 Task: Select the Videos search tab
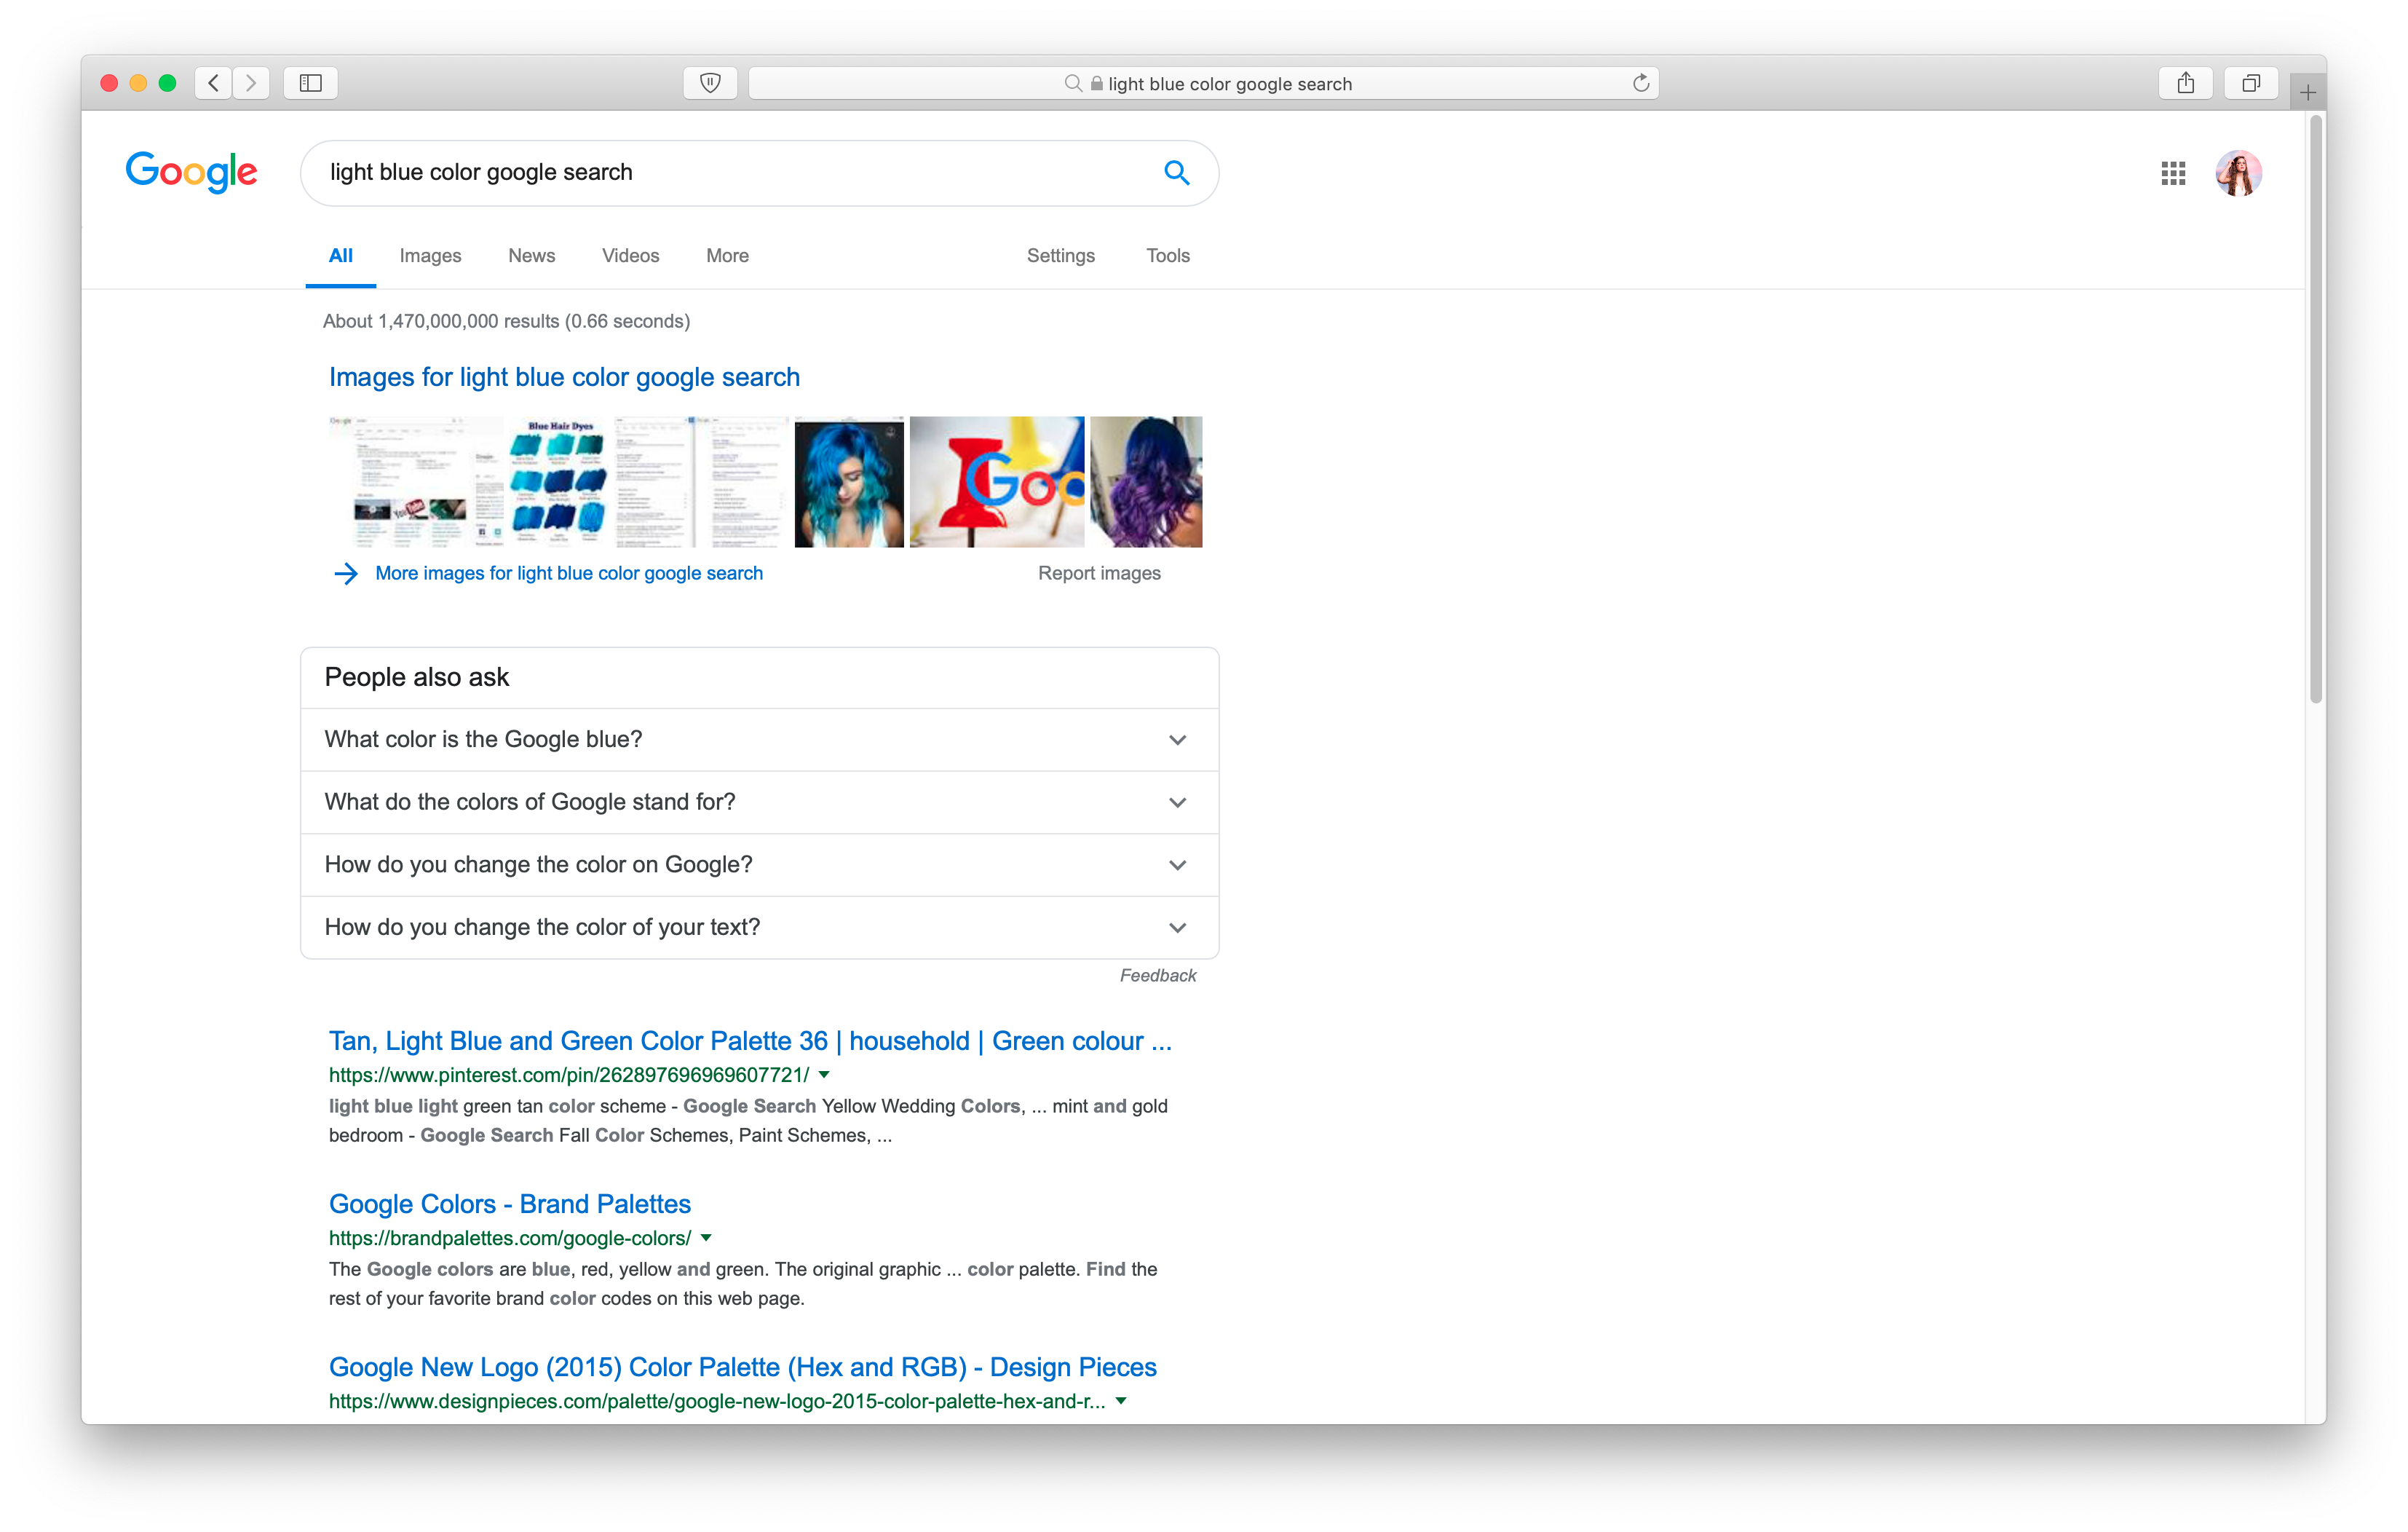click(x=628, y=254)
